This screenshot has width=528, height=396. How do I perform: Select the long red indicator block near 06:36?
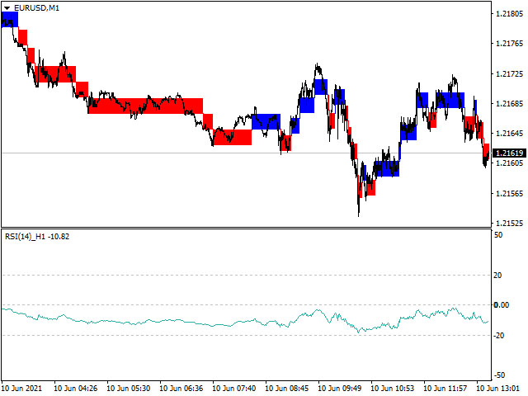145,106
